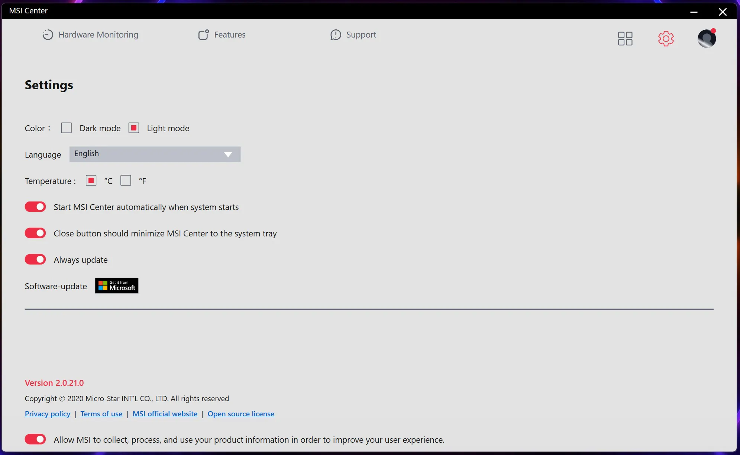Open the Privacy policy link
740x455 pixels.
[x=48, y=414]
